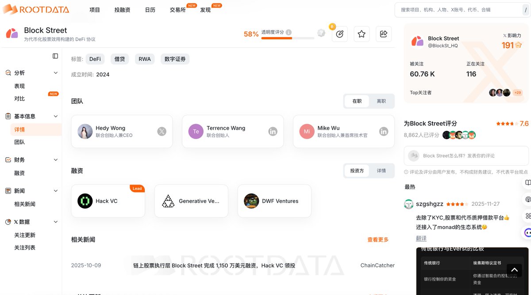Click 翻译 under the review

pyautogui.click(x=421, y=238)
